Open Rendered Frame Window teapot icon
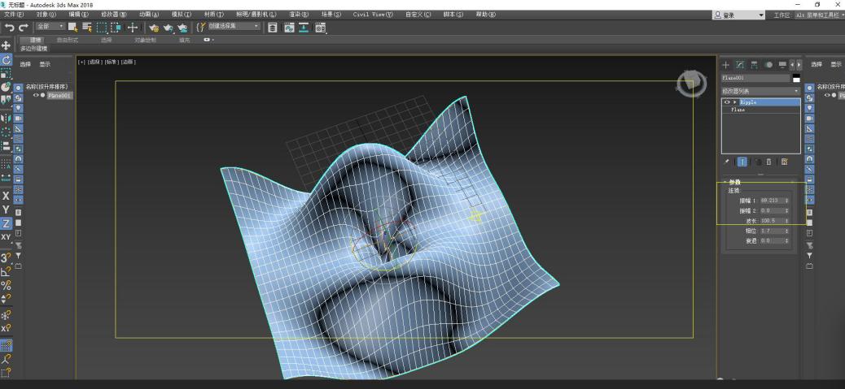This screenshot has width=845, height=389. (169, 28)
